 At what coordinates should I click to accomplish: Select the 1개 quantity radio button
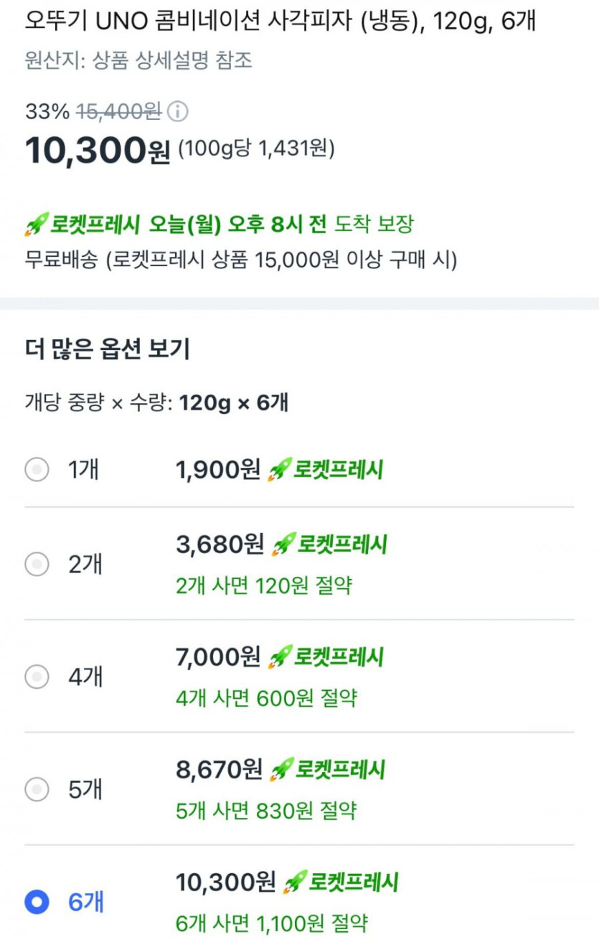click(37, 470)
